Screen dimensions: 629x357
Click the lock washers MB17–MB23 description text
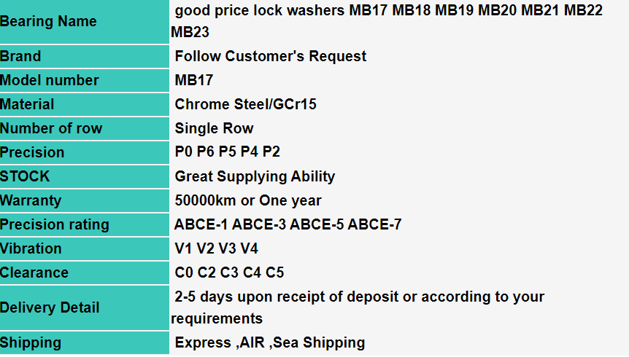tap(388, 22)
